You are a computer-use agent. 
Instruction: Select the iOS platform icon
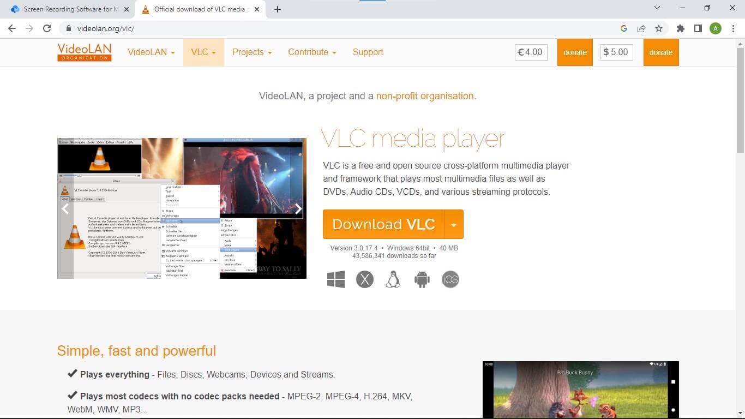pos(450,279)
